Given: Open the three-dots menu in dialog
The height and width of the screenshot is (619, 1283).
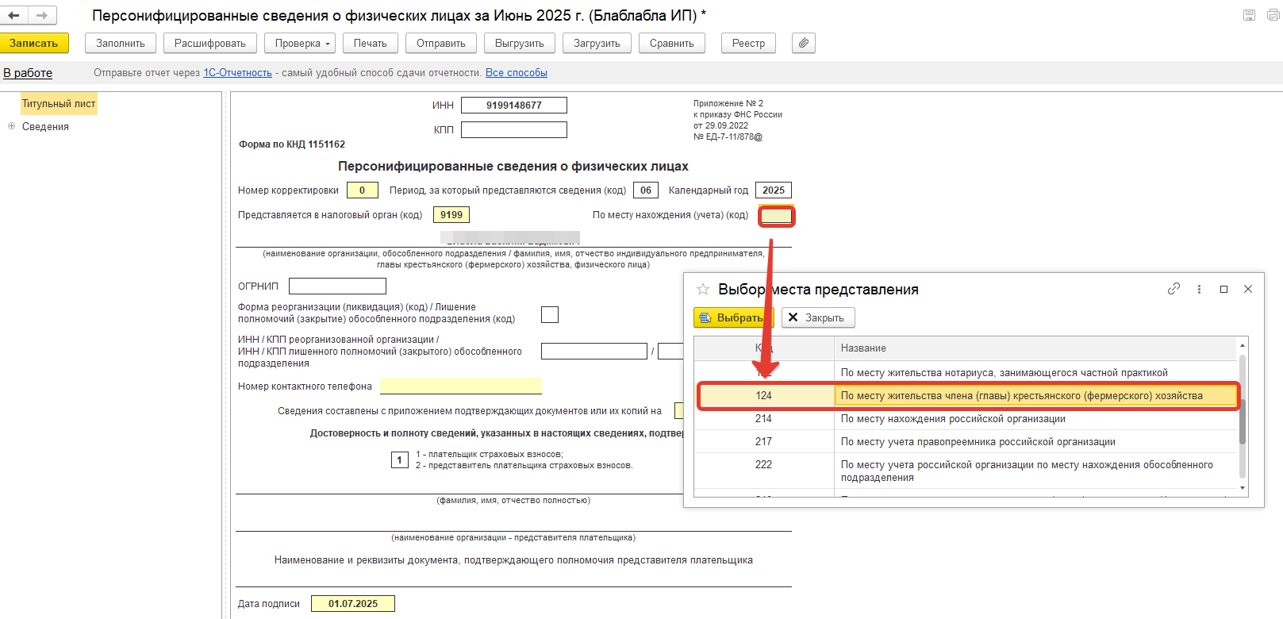Looking at the screenshot, I should coord(1199,290).
